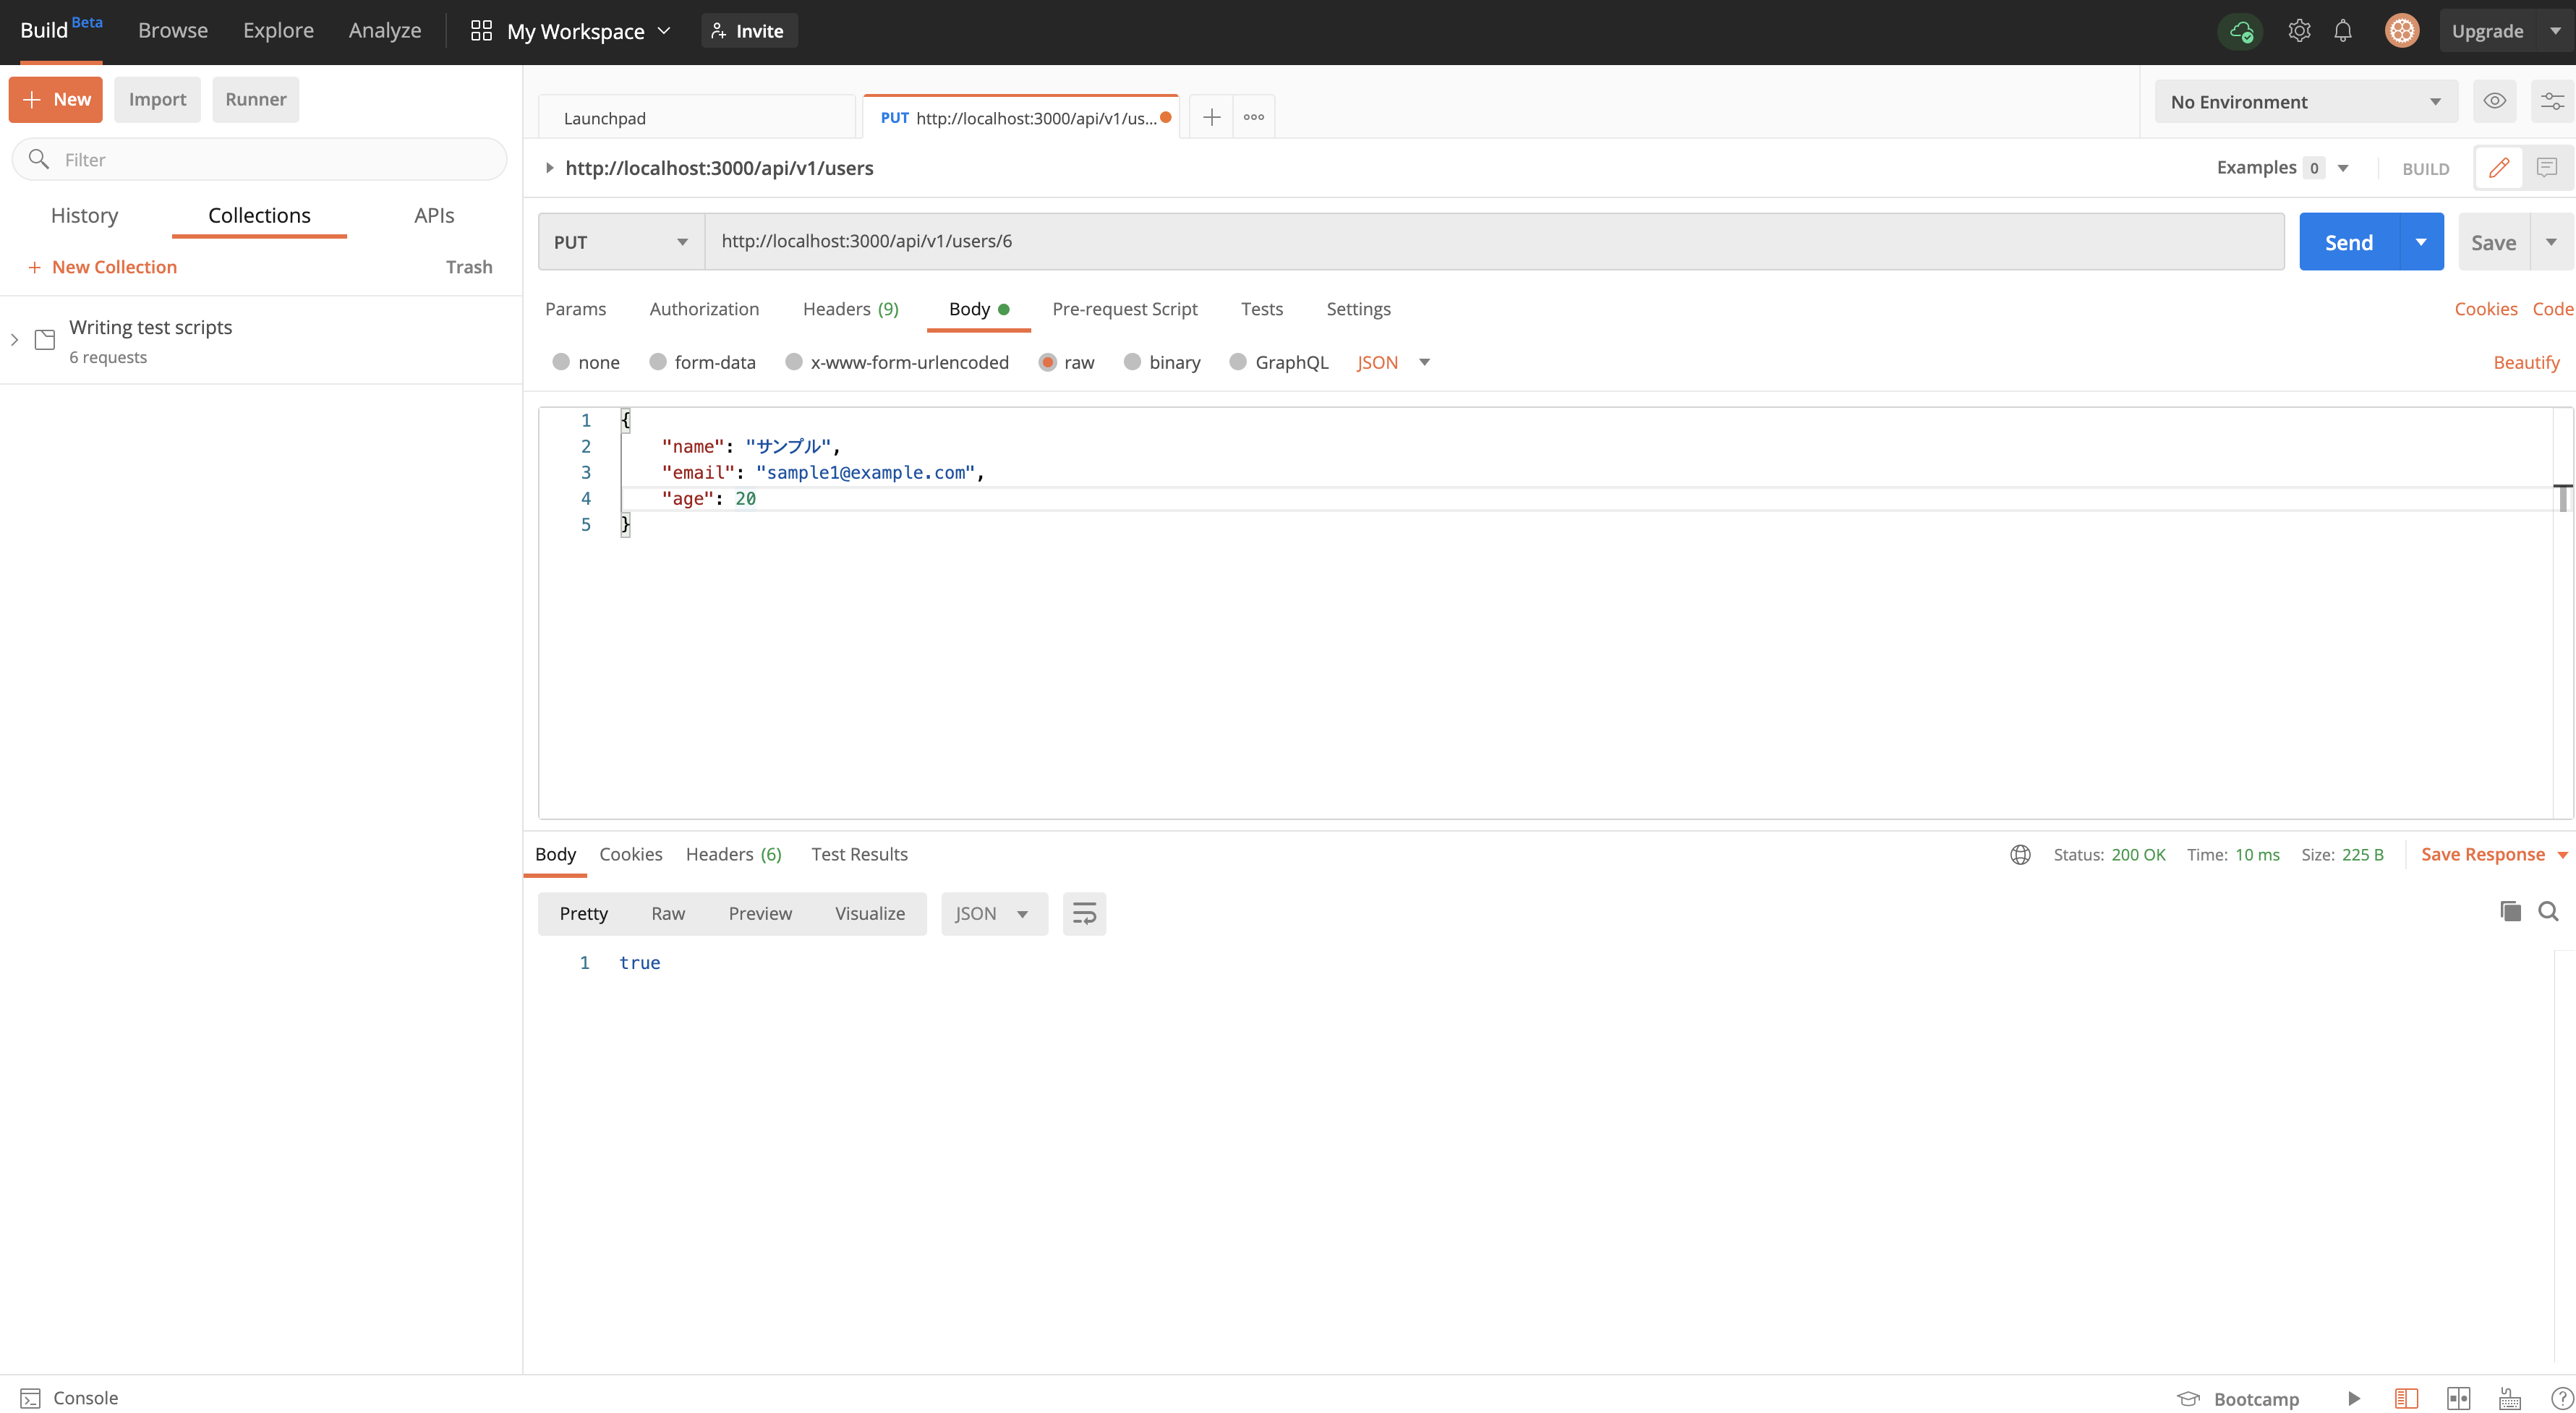Expand the Writing test scripts collection

pos(15,340)
